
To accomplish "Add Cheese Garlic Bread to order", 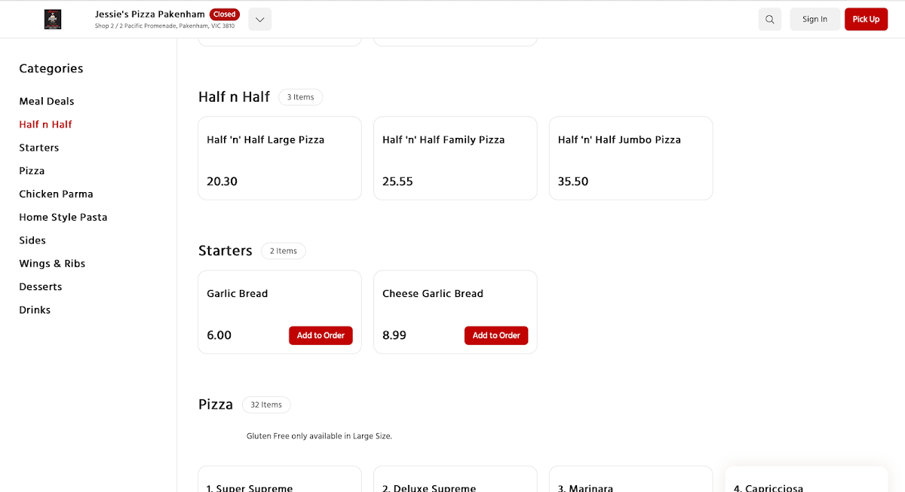I will pos(496,335).
